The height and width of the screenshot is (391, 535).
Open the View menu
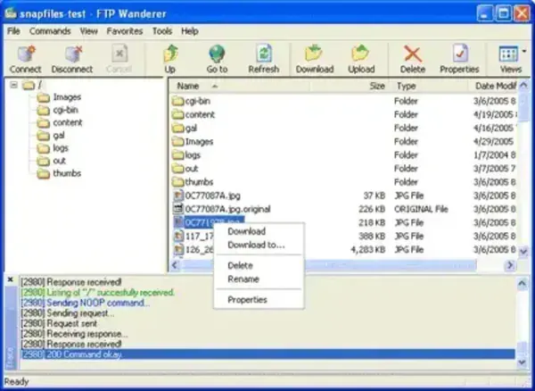tap(88, 31)
